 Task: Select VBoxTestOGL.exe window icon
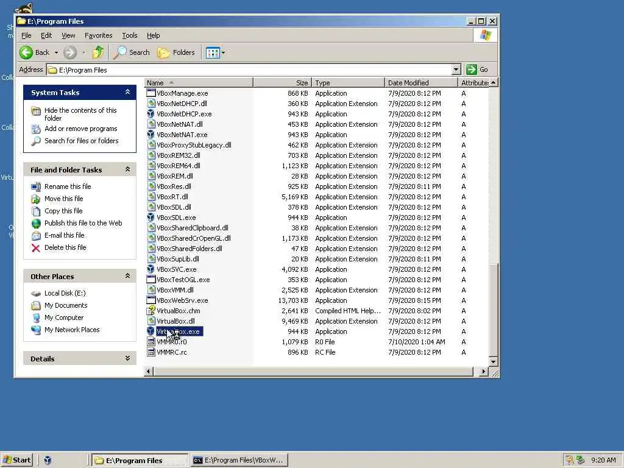coord(151,279)
